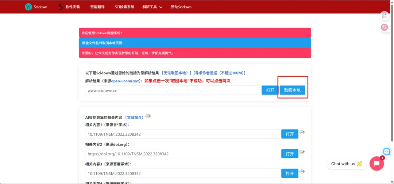Screen dimensions: 394x184
Task: Click the open-uconn.xyz source link
Action: 125,81
